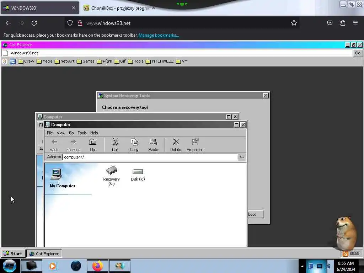Screen dimensions: 364x273
Task: Open the Games bookmark folder
Action: [x=86, y=61]
